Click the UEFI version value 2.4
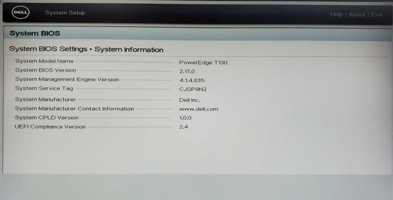Screen dimensions: 393x200 183,127
